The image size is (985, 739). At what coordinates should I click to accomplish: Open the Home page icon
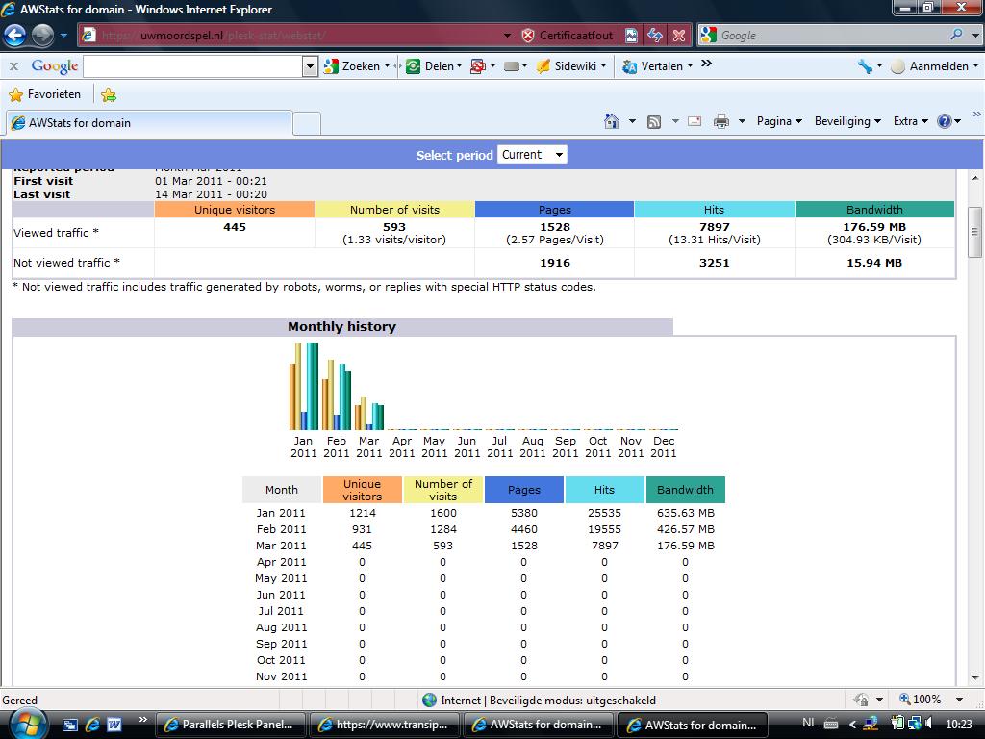611,121
